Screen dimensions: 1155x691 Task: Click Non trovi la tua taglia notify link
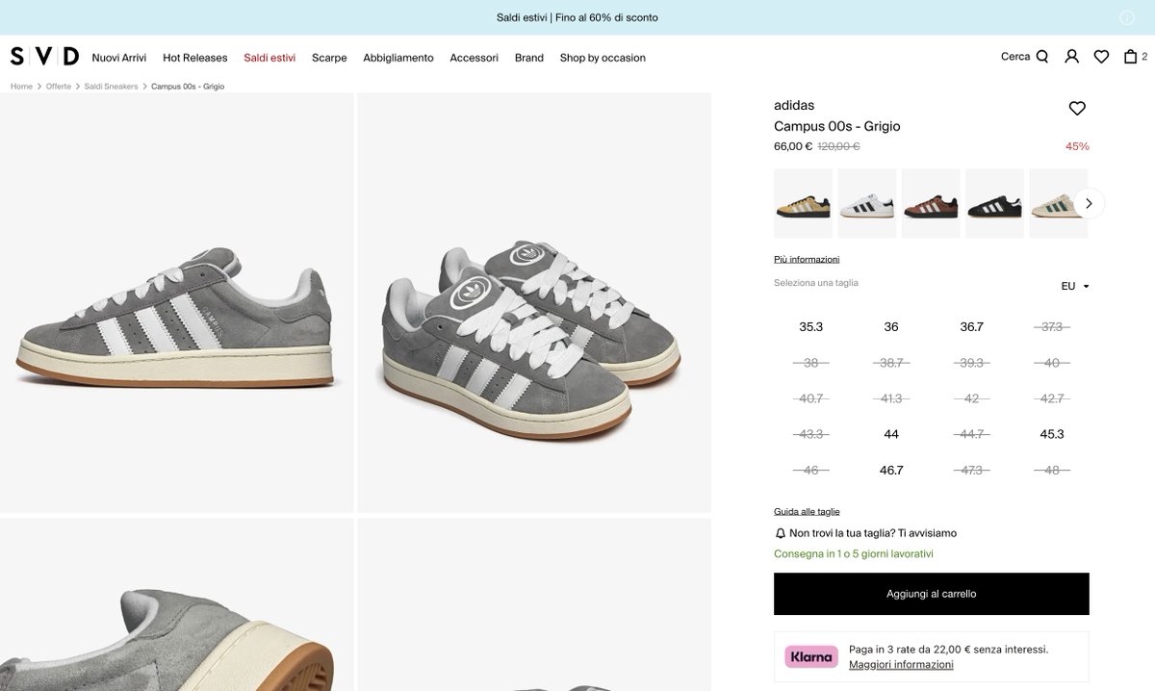pos(873,533)
